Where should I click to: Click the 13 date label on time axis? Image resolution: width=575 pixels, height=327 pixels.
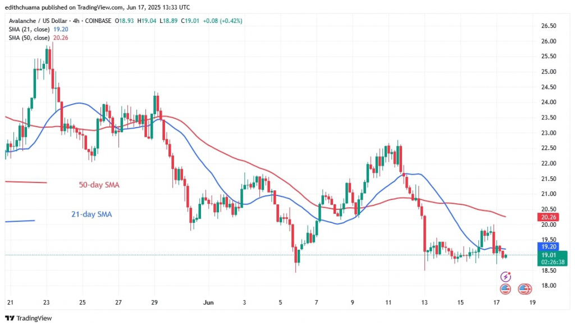tap(425, 303)
